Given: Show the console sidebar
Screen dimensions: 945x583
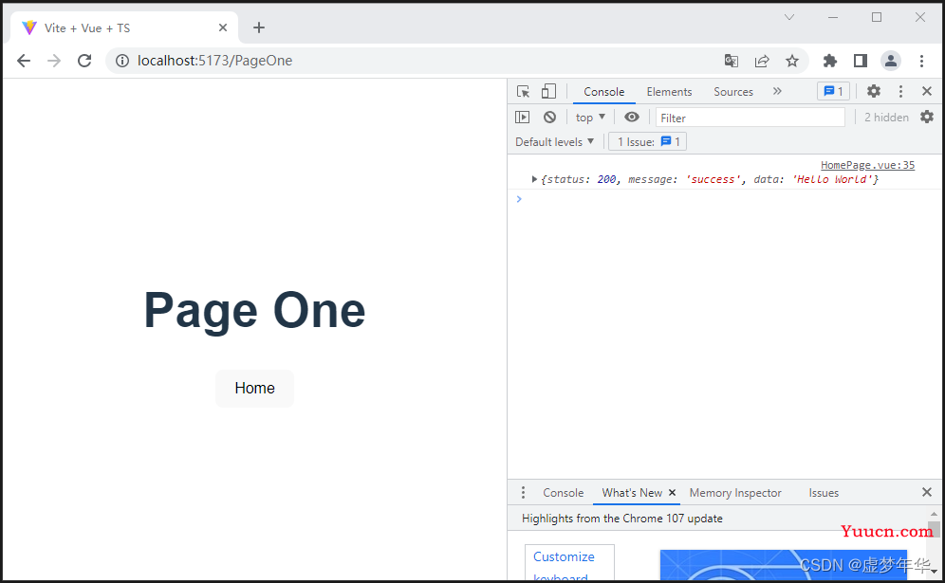Looking at the screenshot, I should (x=523, y=118).
